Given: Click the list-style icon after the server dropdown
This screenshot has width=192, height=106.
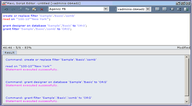Looking at the screenshot, I should (157, 9).
